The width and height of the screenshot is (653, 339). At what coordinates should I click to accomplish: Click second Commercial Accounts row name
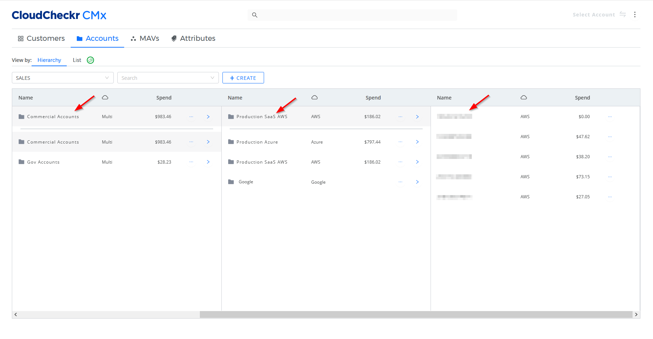click(53, 142)
